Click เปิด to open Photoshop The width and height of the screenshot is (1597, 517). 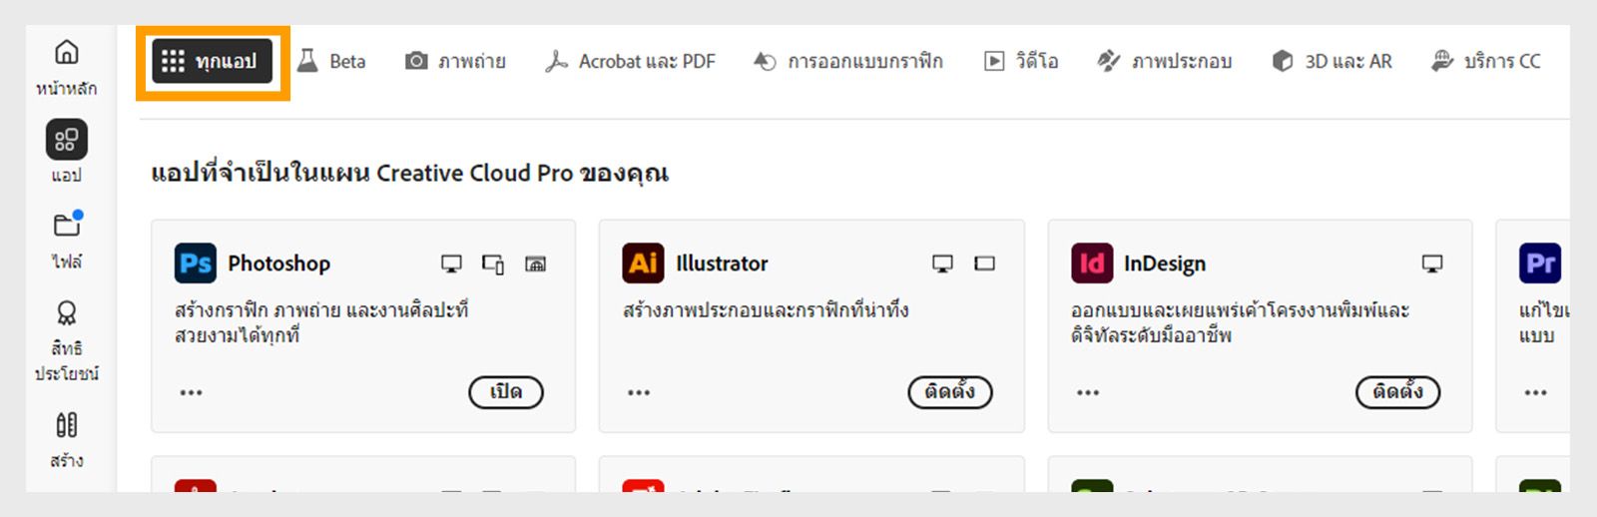[x=506, y=392]
